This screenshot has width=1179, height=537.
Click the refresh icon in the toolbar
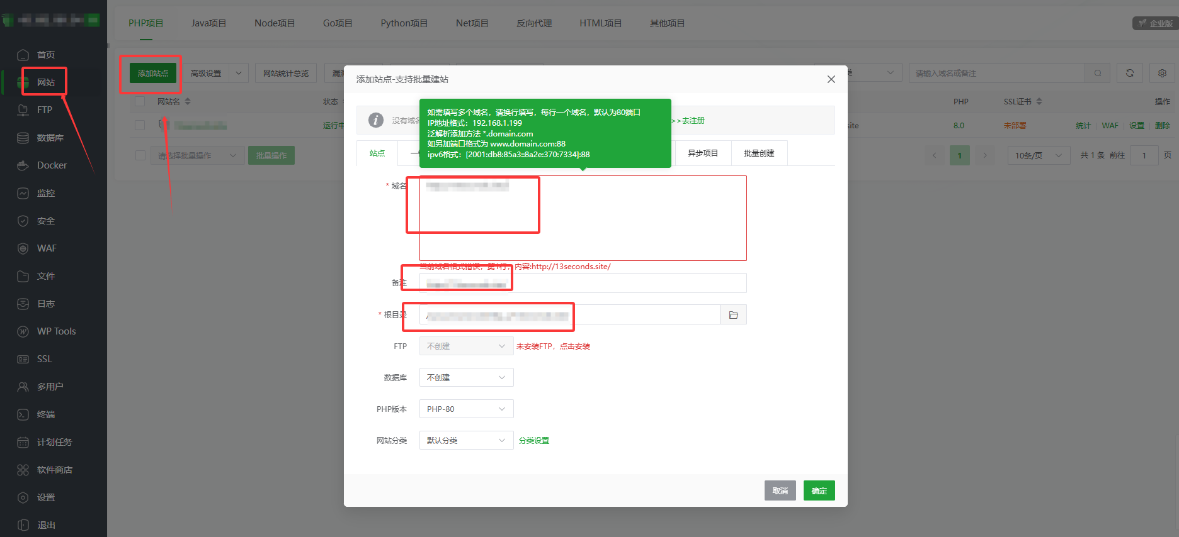pyautogui.click(x=1129, y=73)
